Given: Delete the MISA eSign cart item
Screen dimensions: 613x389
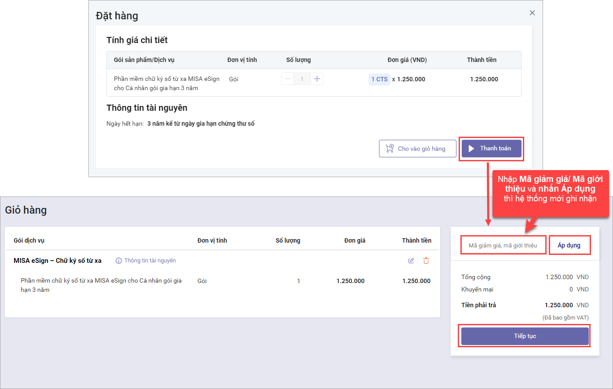Looking at the screenshot, I should tap(426, 261).
